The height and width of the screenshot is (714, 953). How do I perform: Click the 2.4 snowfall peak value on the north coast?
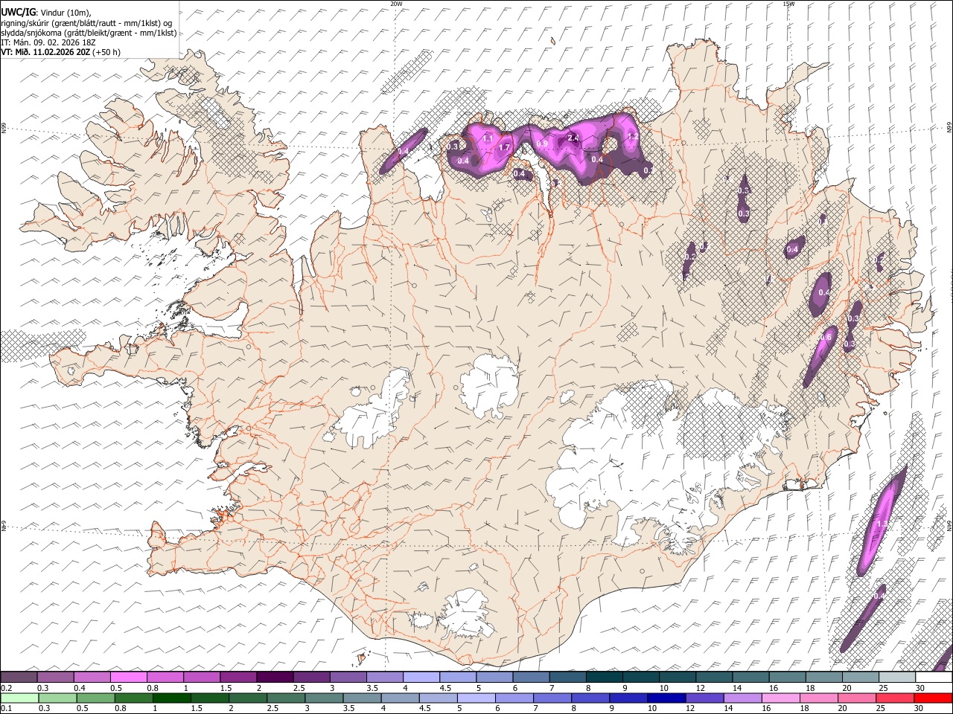pos(573,138)
